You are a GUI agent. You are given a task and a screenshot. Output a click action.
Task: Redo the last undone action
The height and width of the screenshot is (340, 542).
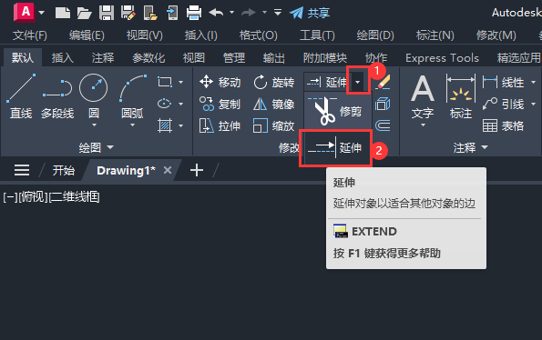point(248,13)
